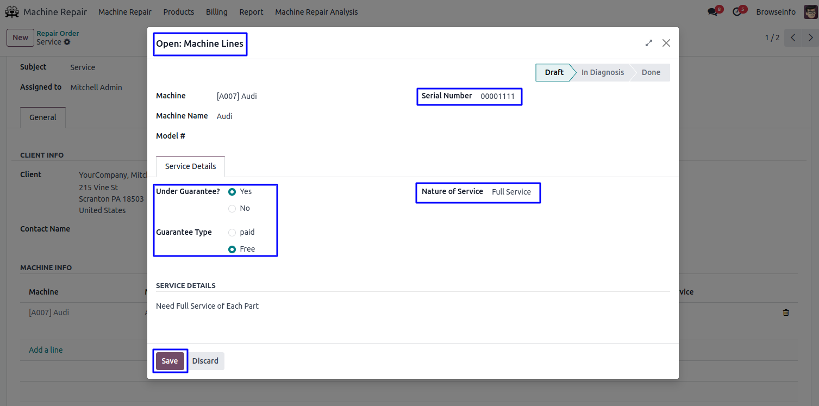819x406 pixels.
Task: Choose Free Guarantee Type
Action: [232, 249]
